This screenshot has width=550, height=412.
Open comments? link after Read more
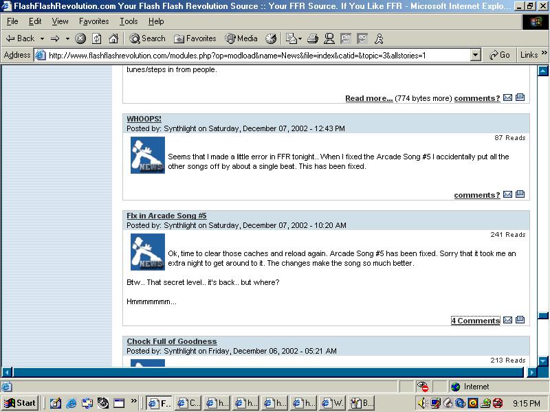(x=477, y=98)
